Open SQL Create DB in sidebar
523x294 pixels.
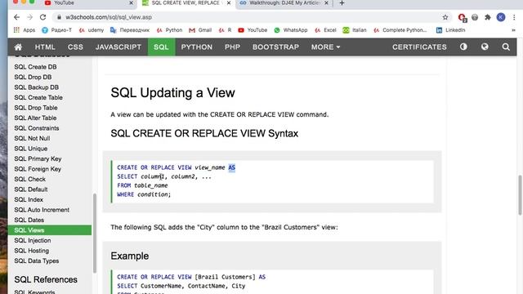35,67
